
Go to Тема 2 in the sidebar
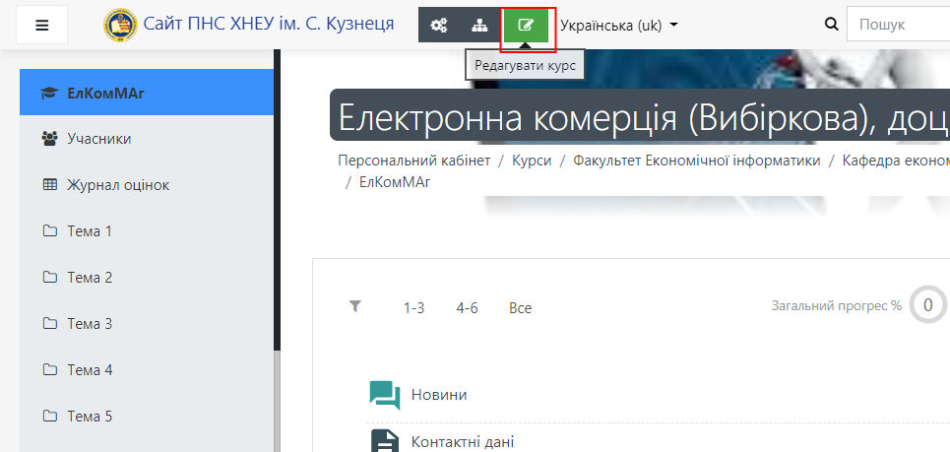(147, 278)
